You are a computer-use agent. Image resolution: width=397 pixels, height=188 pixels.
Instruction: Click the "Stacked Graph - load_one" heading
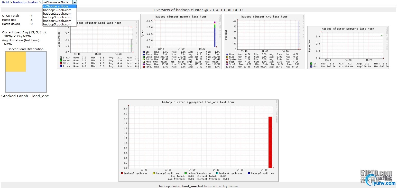[25, 96]
